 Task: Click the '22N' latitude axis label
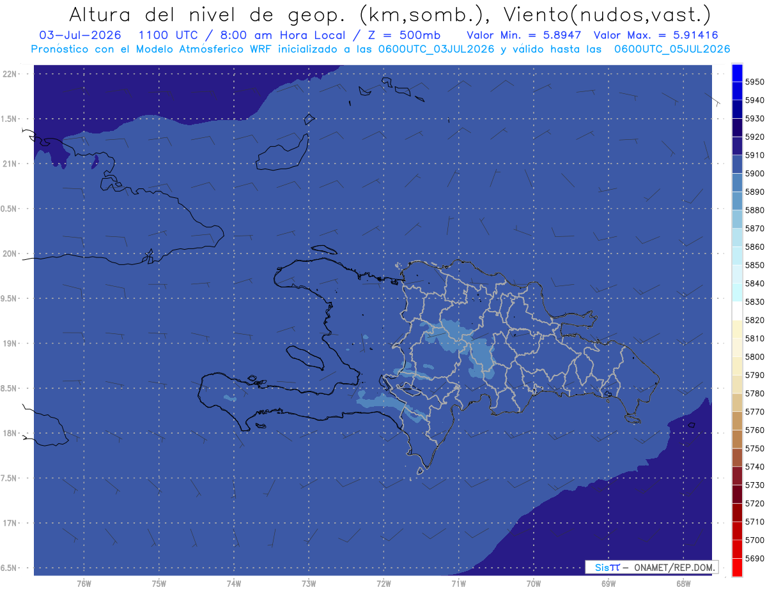point(10,73)
